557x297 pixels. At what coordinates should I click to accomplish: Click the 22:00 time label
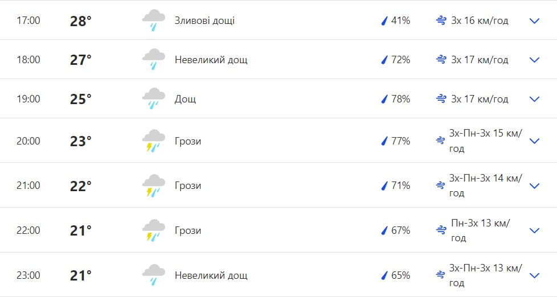tap(29, 230)
